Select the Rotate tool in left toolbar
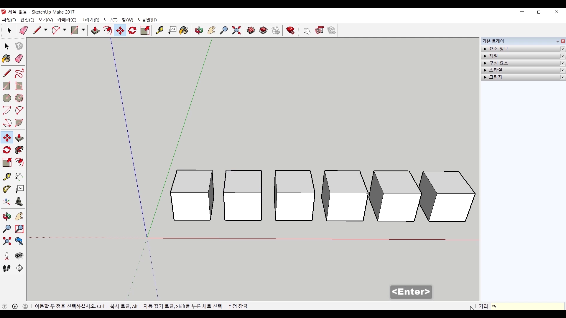The height and width of the screenshot is (318, 566). [x=6, y=150]
